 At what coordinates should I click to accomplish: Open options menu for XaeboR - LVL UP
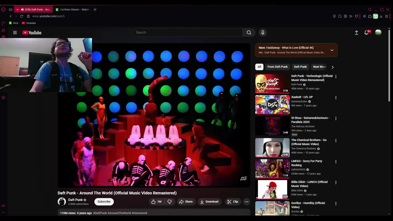coord(336,98)
